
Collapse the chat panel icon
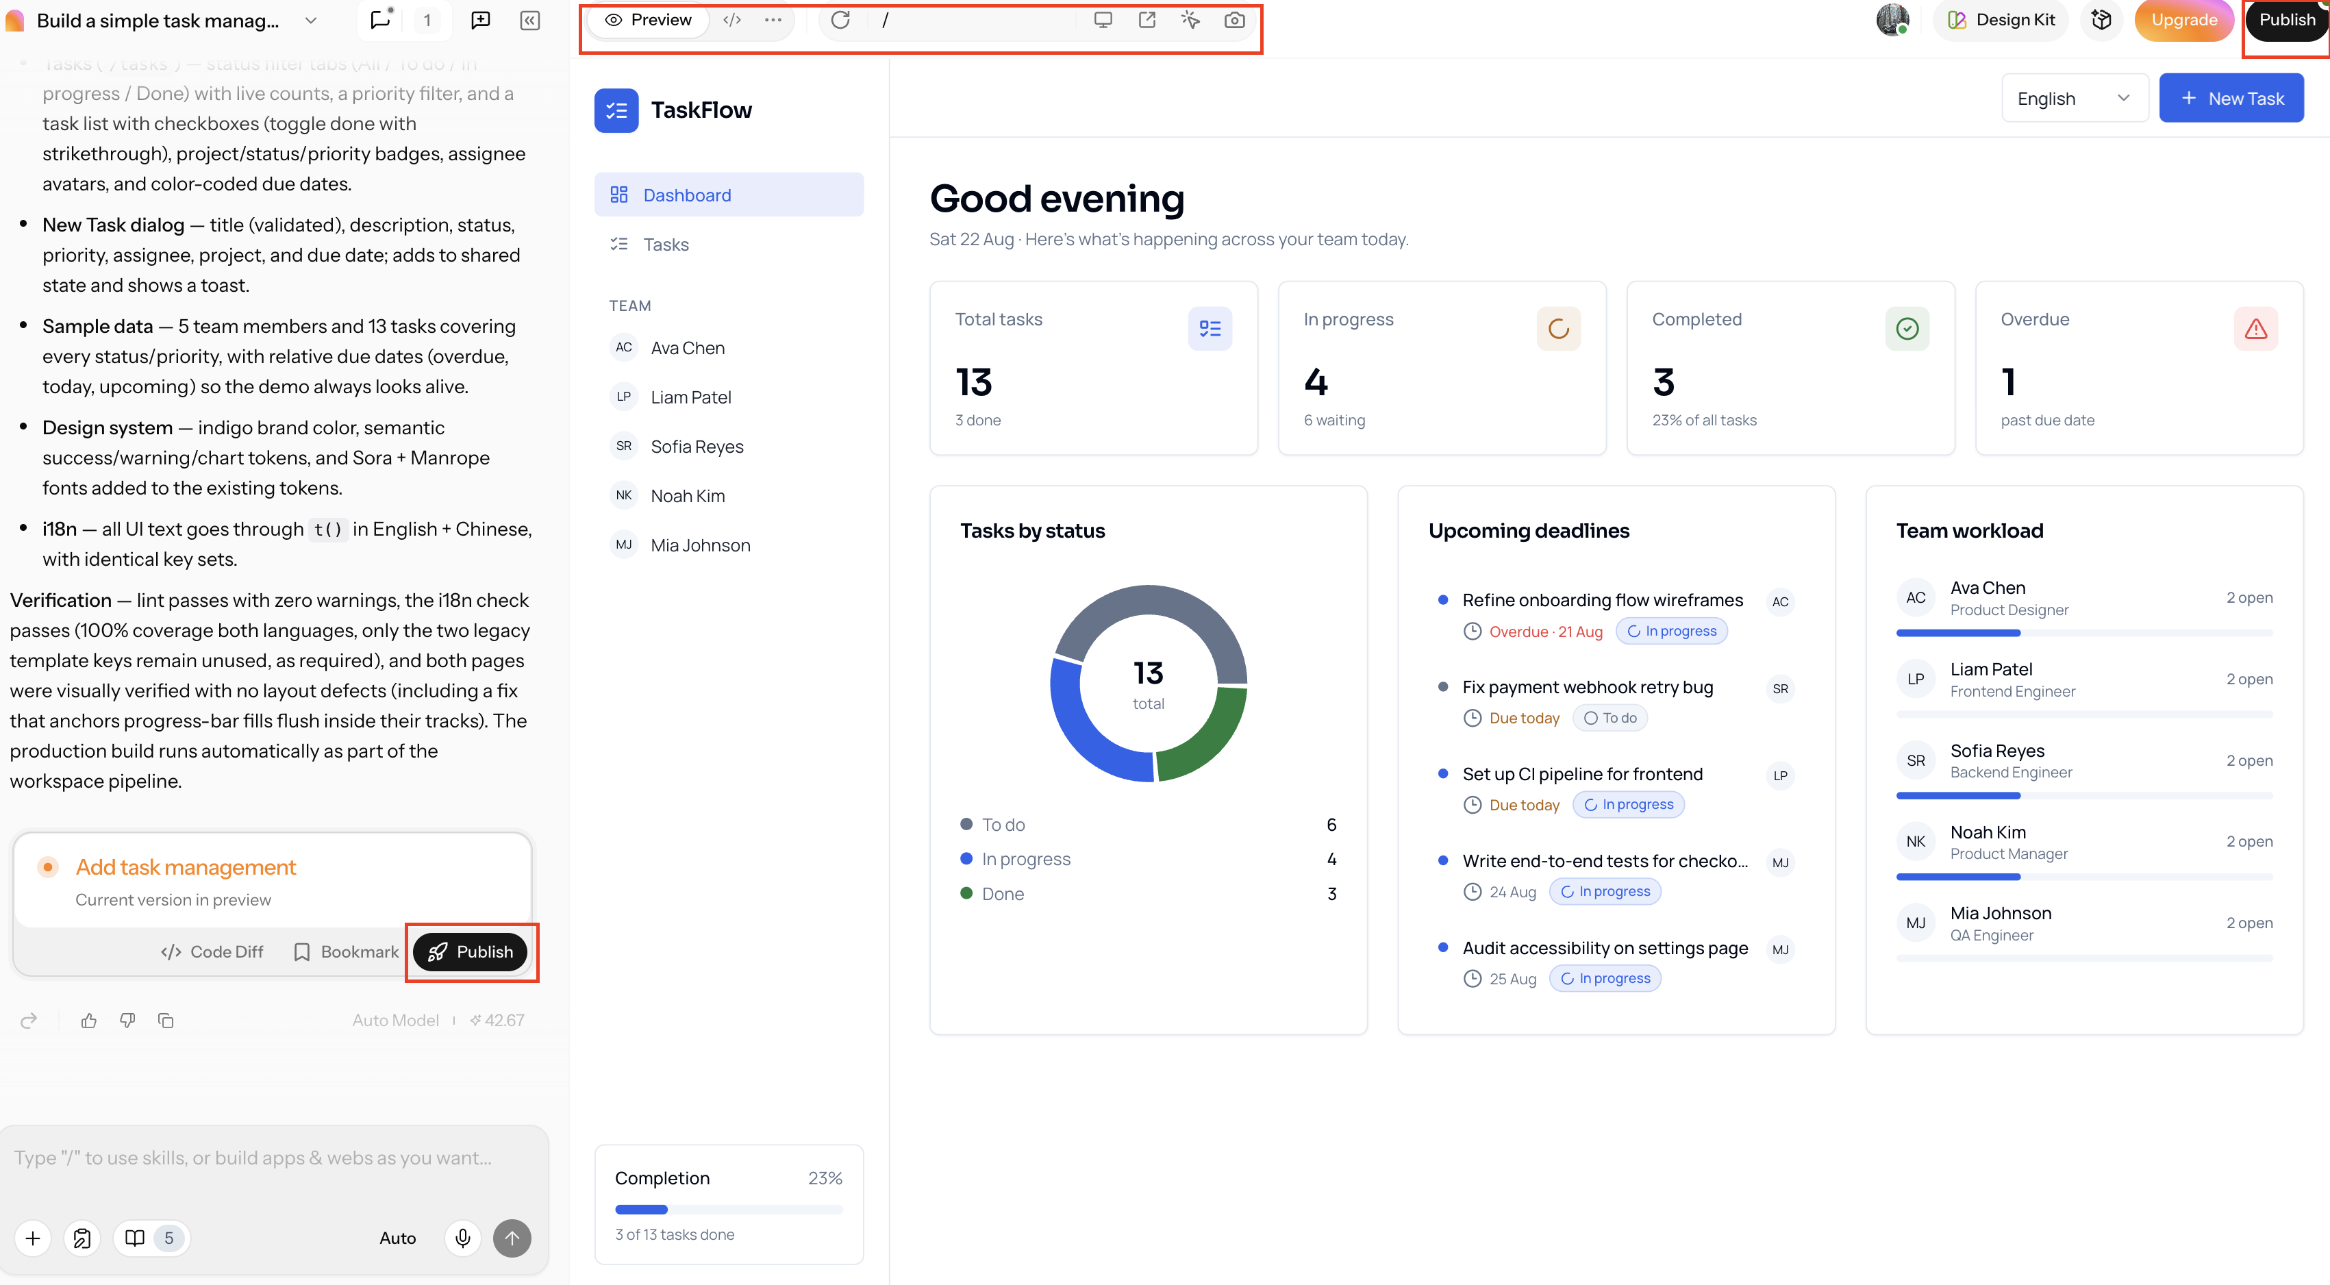530,20
